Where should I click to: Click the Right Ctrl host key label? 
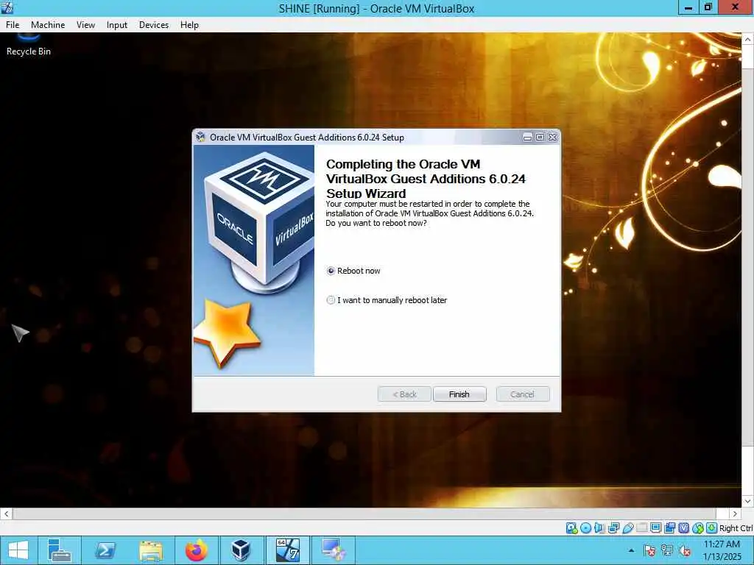[x=736, y=528]
